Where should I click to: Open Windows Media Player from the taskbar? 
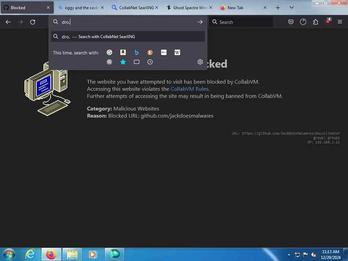[92, 254]
